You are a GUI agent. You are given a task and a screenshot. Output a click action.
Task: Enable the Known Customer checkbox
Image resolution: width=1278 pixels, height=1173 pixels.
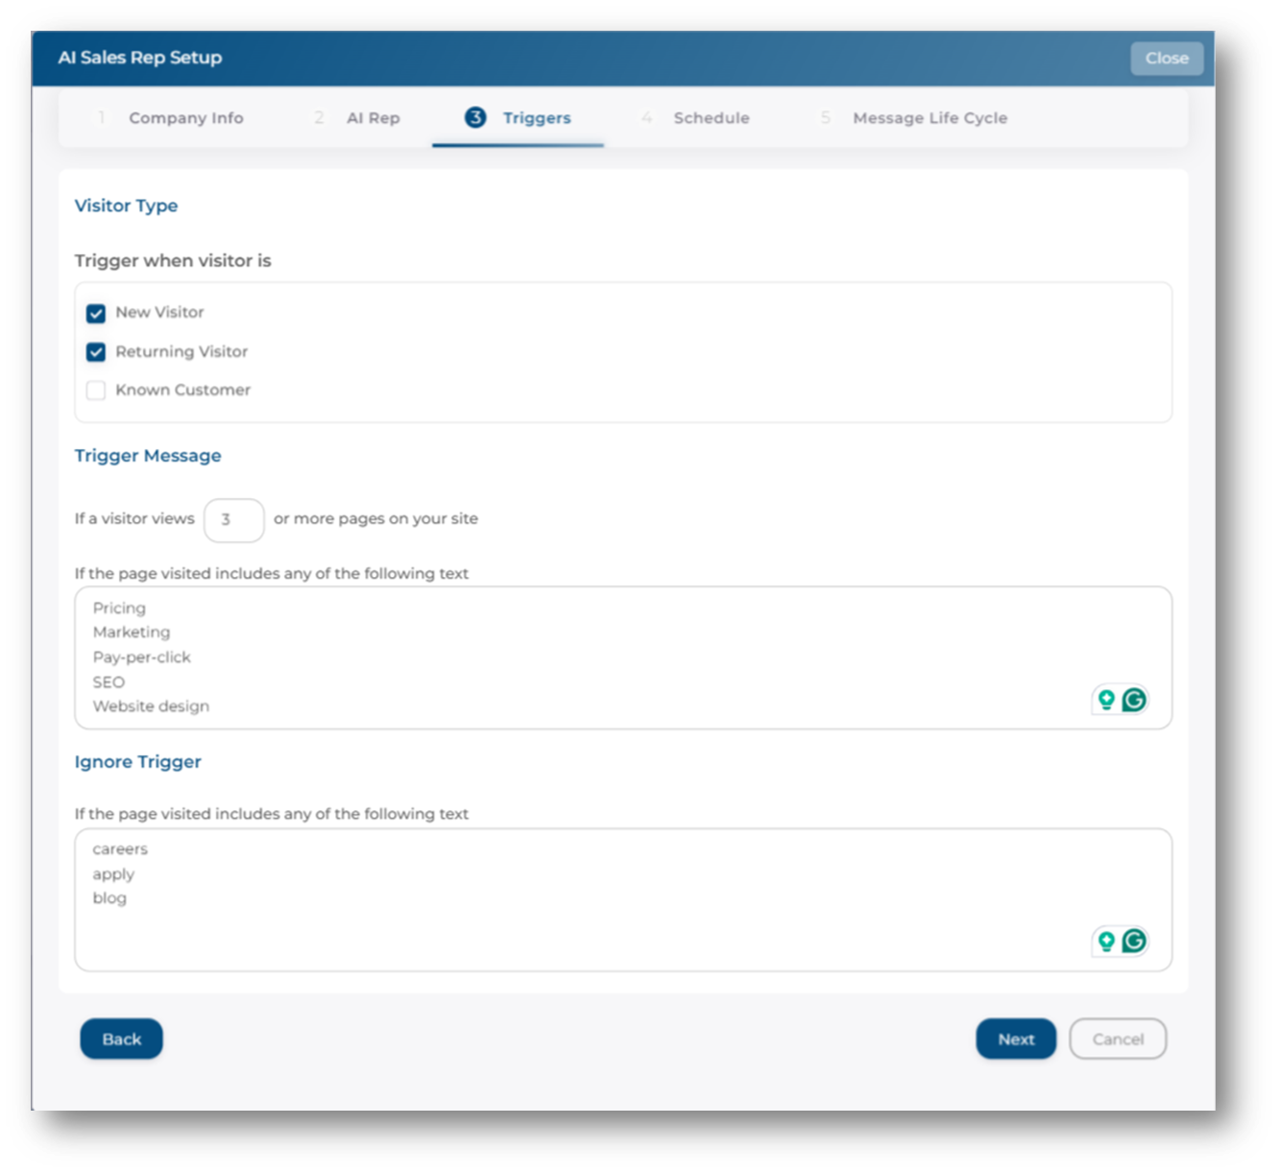coord(96,390)
